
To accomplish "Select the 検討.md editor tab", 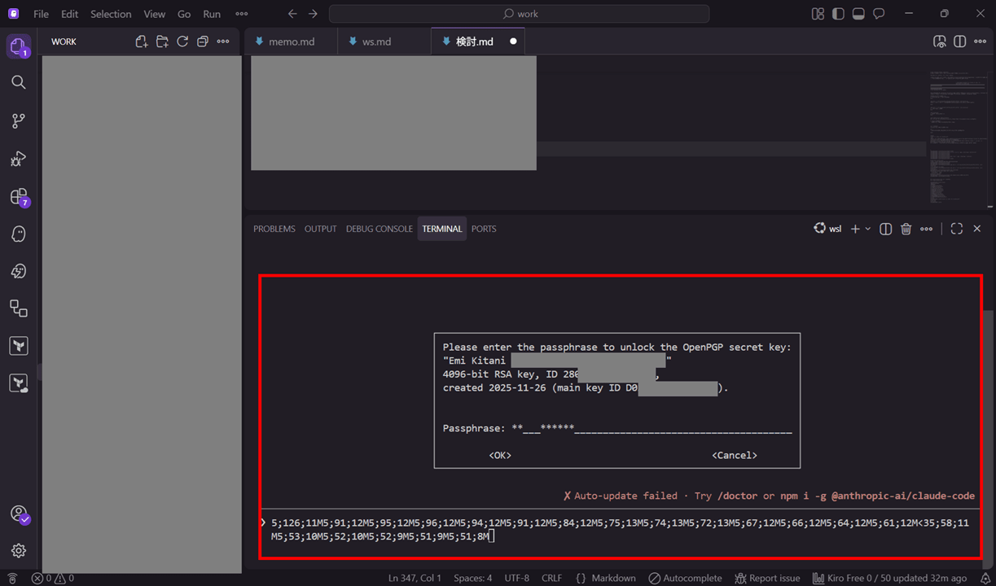I will [x=478, y=42].
